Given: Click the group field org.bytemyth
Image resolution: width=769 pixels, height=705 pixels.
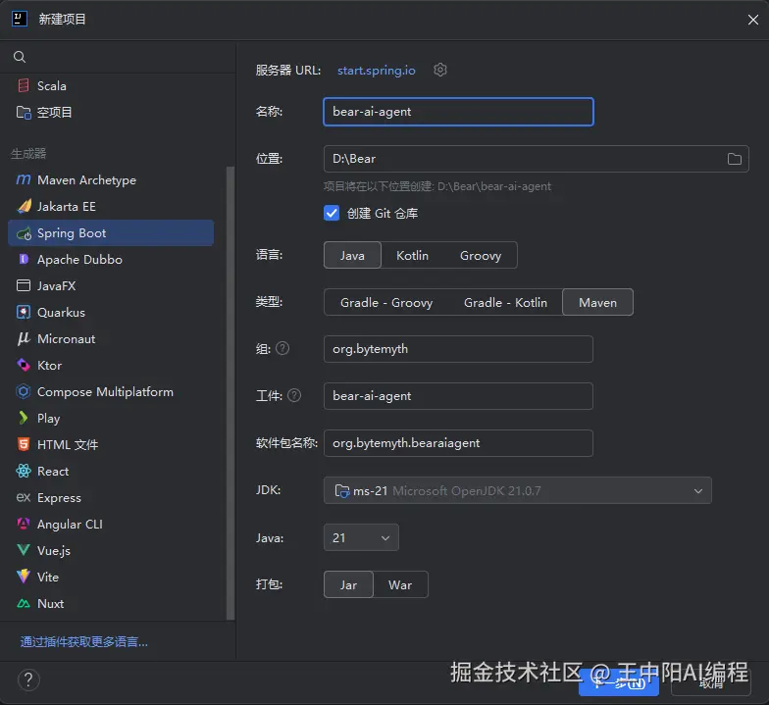Looking at the screenshot, I should [458, 349].
